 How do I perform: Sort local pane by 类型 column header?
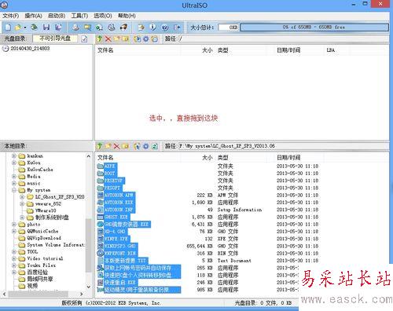[x=222, y=158]
